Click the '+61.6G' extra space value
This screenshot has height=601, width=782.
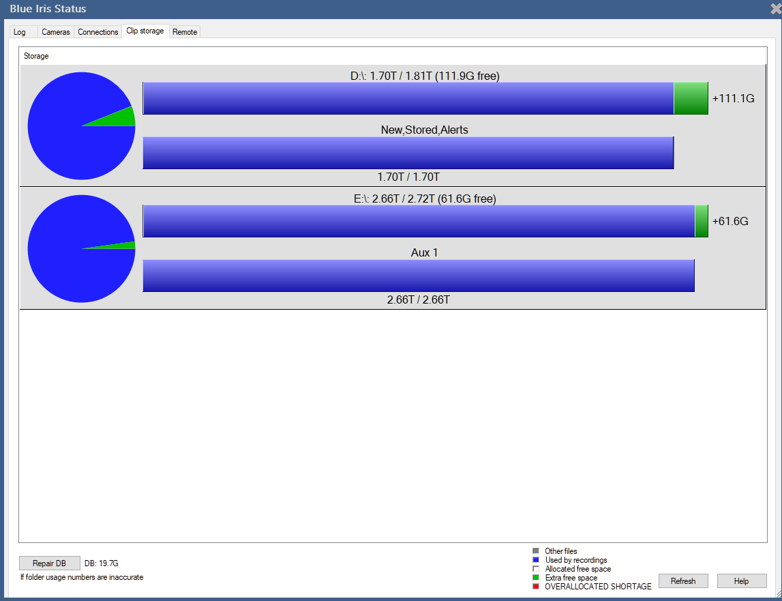coord(730,221)
